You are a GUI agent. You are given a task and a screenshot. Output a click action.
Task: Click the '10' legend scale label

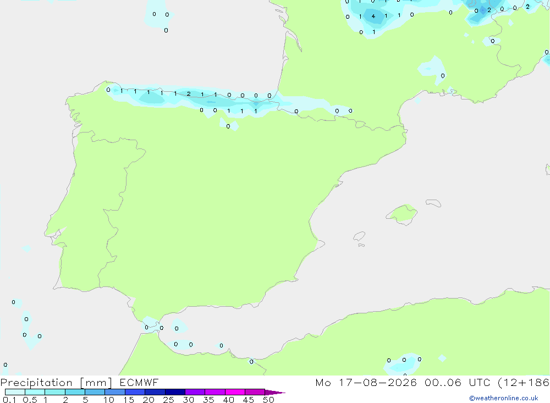(109, 400)
